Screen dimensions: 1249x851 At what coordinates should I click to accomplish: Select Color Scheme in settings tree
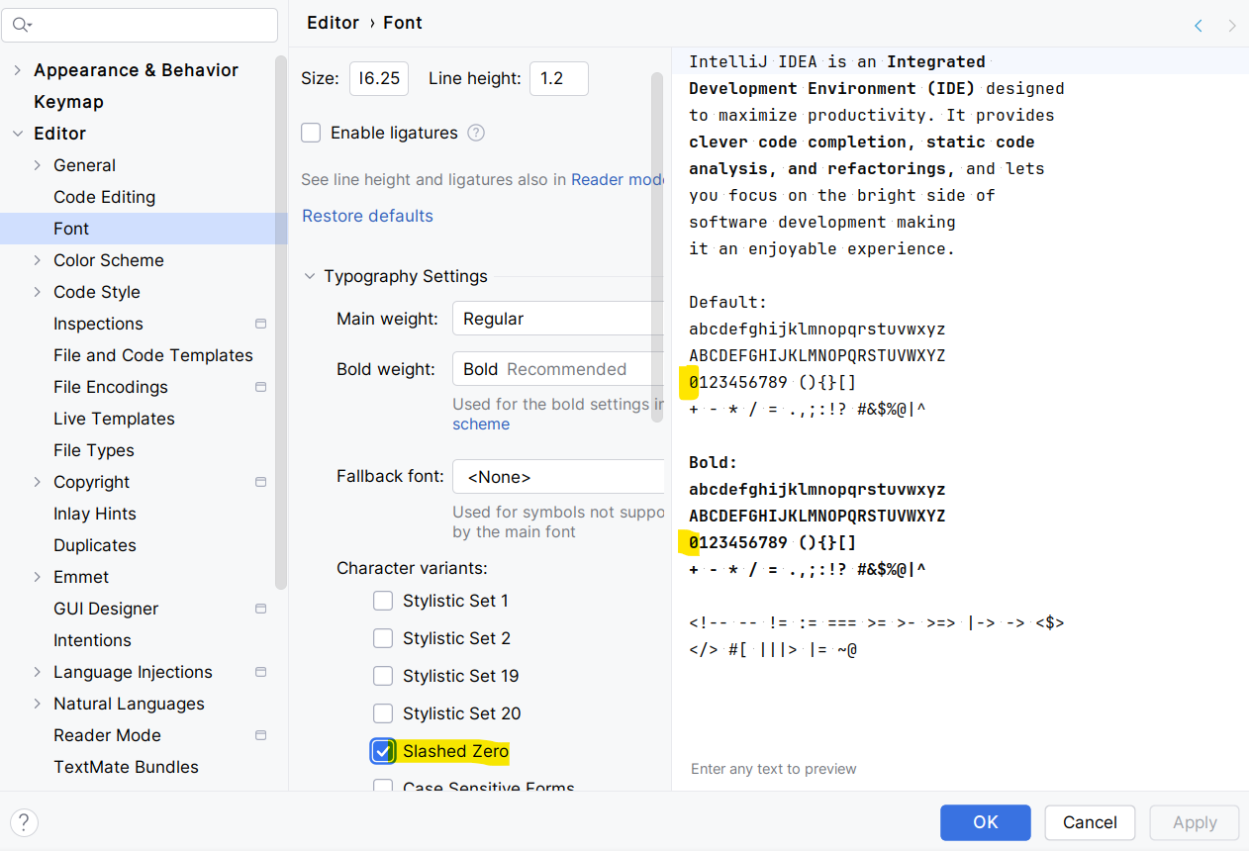tap(109, 260)
